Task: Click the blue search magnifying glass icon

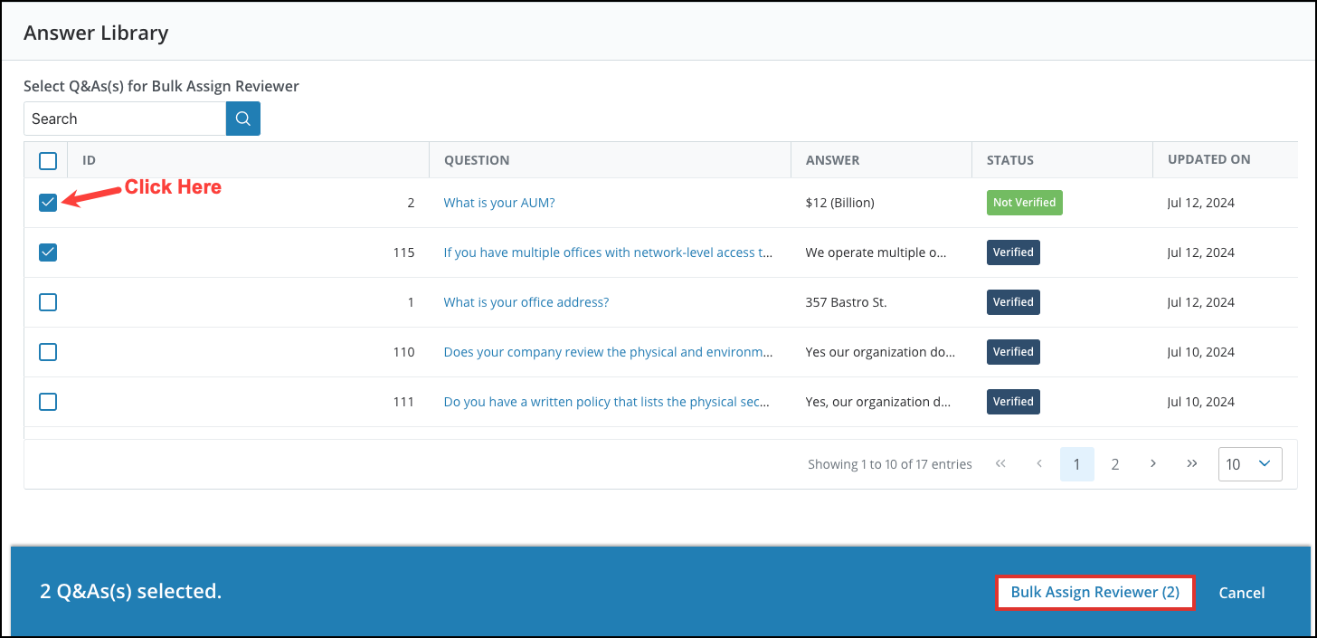Action: click(242, 119)
